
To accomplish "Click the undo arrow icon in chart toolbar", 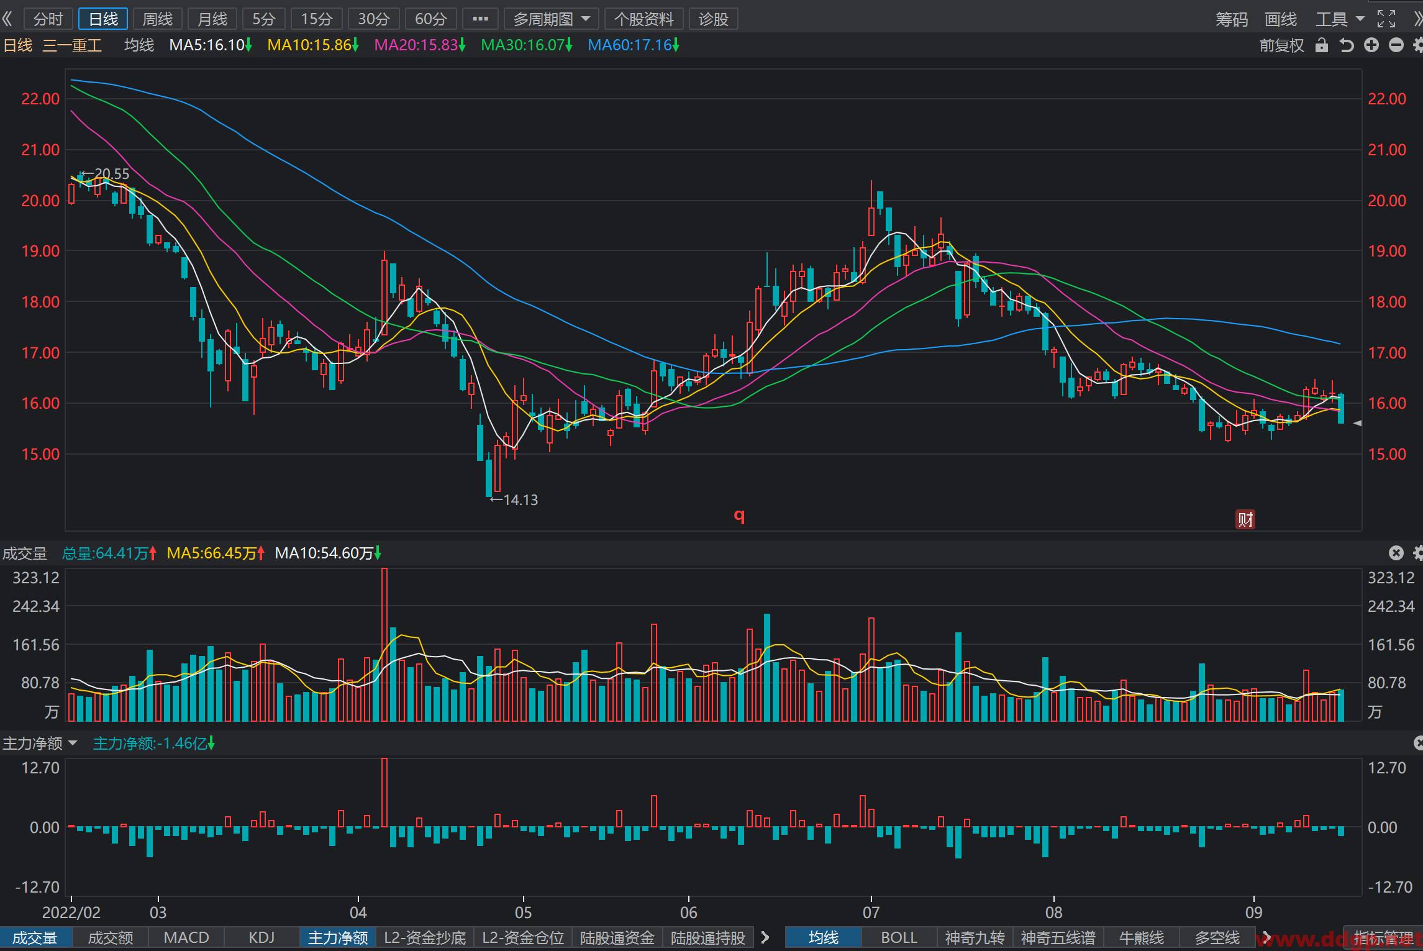I will tap(1347, 45).
